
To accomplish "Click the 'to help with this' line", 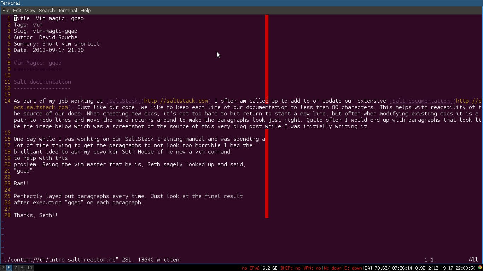I will tap(41, 158).
